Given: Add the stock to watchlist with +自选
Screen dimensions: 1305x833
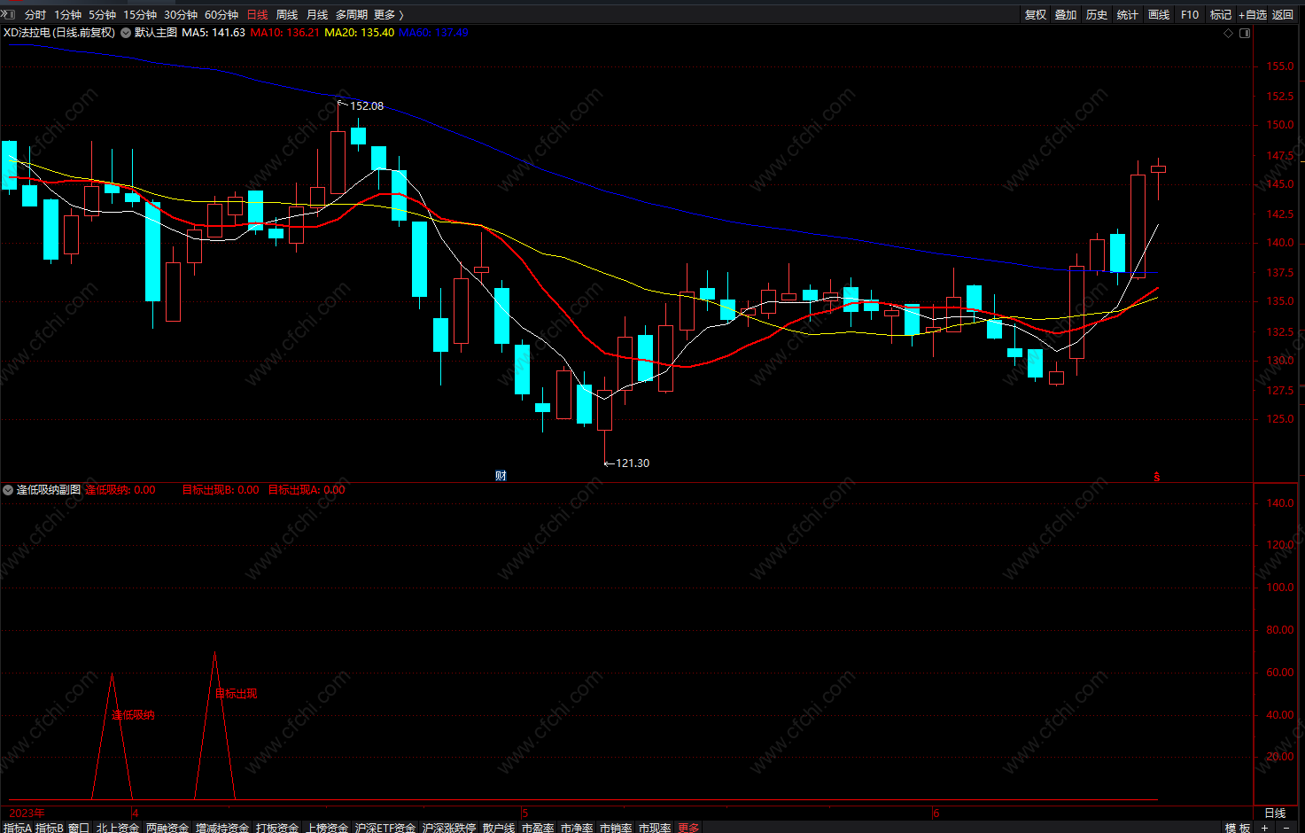Looking at the screenshot, I should [x=1253, y=15].
